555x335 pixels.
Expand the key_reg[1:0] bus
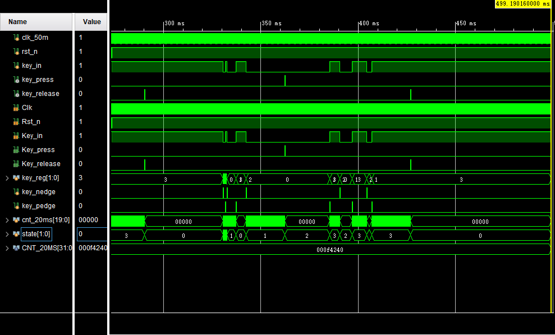point(7,178)
